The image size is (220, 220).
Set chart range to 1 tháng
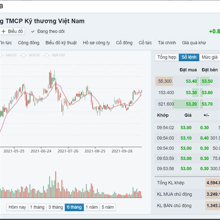point(37,207)
